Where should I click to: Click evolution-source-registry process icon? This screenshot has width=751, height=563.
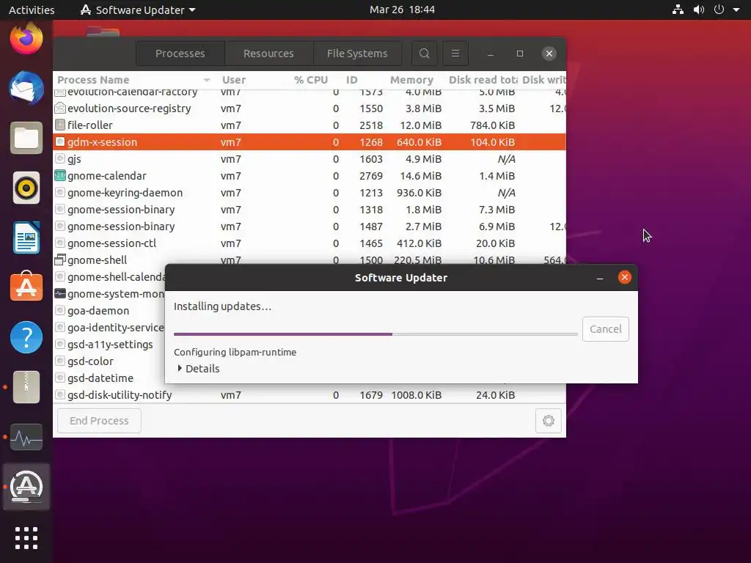tap(60, 108)
